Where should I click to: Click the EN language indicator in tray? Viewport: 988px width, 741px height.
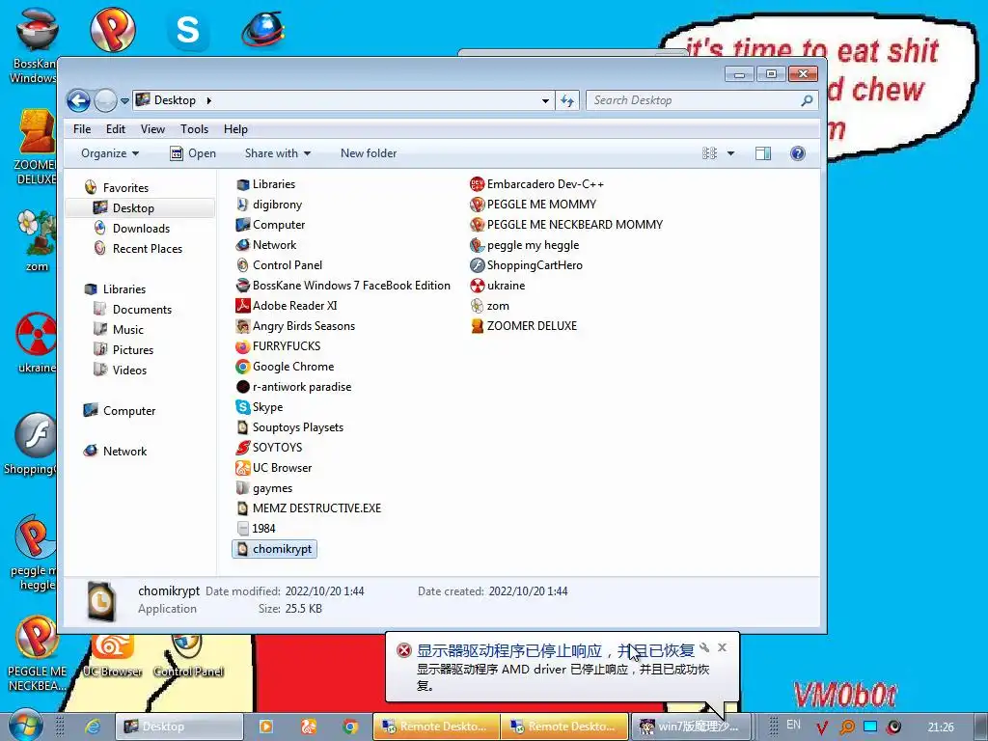click(x=793, y=725)
